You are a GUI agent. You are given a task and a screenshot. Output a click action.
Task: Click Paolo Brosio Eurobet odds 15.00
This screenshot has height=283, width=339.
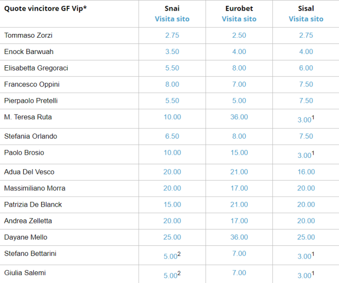(239, 153)
